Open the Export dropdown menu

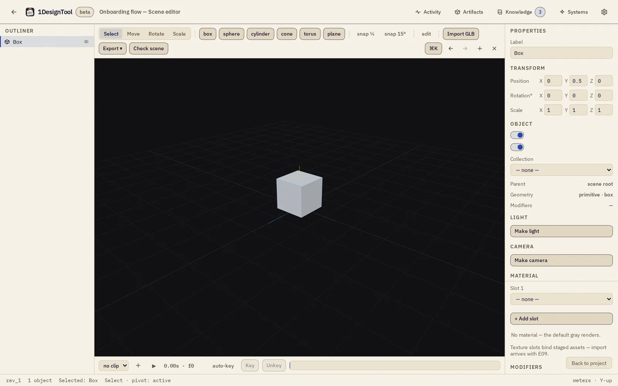point(112,48)
